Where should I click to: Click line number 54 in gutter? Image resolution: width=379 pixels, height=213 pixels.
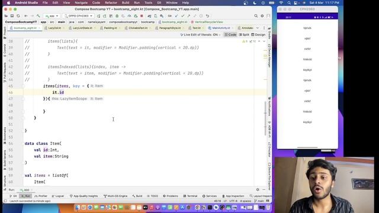coord(11,143)
